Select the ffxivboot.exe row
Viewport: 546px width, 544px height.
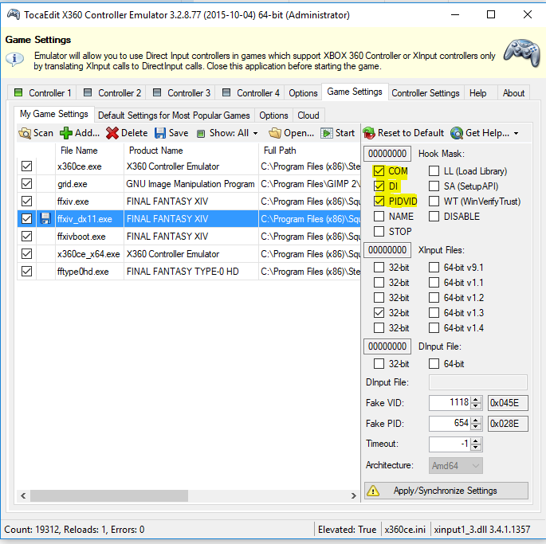click(189, 237)
